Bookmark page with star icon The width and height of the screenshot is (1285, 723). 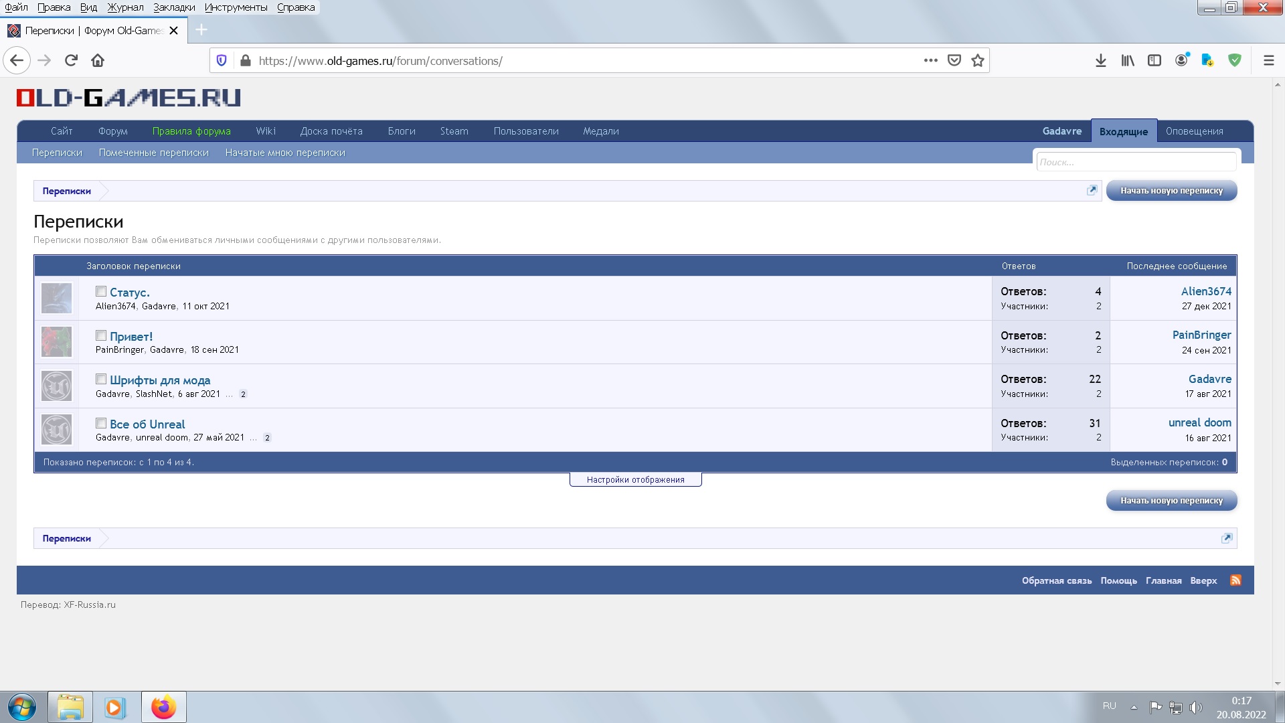coord(978,61)
